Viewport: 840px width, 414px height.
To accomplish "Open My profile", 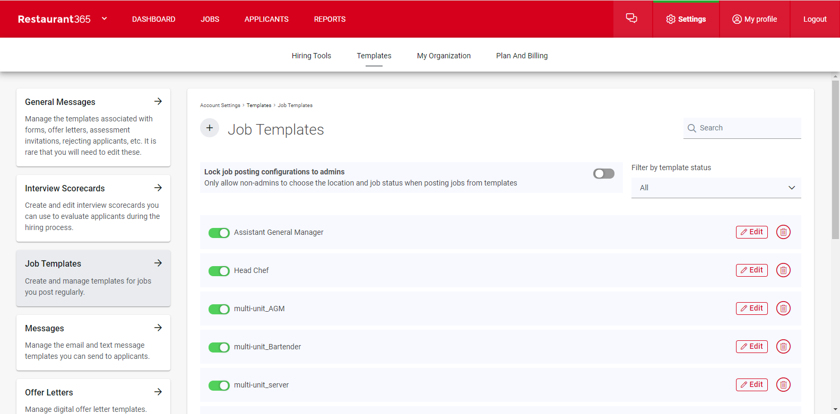I will pyautogui.click(x=755, y=19).
